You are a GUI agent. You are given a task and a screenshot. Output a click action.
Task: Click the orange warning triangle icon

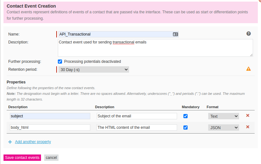tap(249, 69)
